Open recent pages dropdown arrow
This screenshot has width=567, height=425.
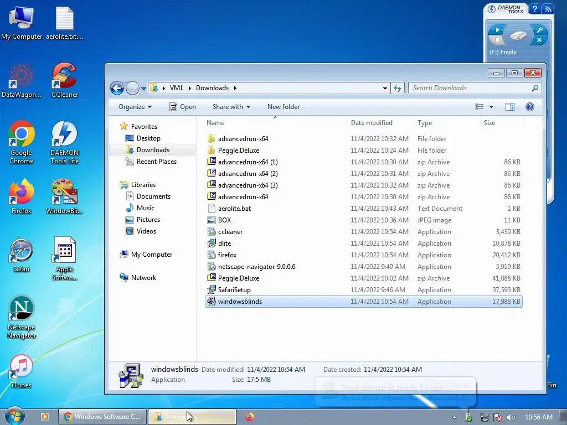[143, 88]
